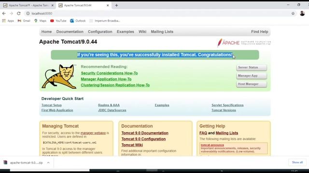Screen dimensions: 309x173
Task: Open Tomcat 9.0 Configuration link
Action: coord(143,139)
